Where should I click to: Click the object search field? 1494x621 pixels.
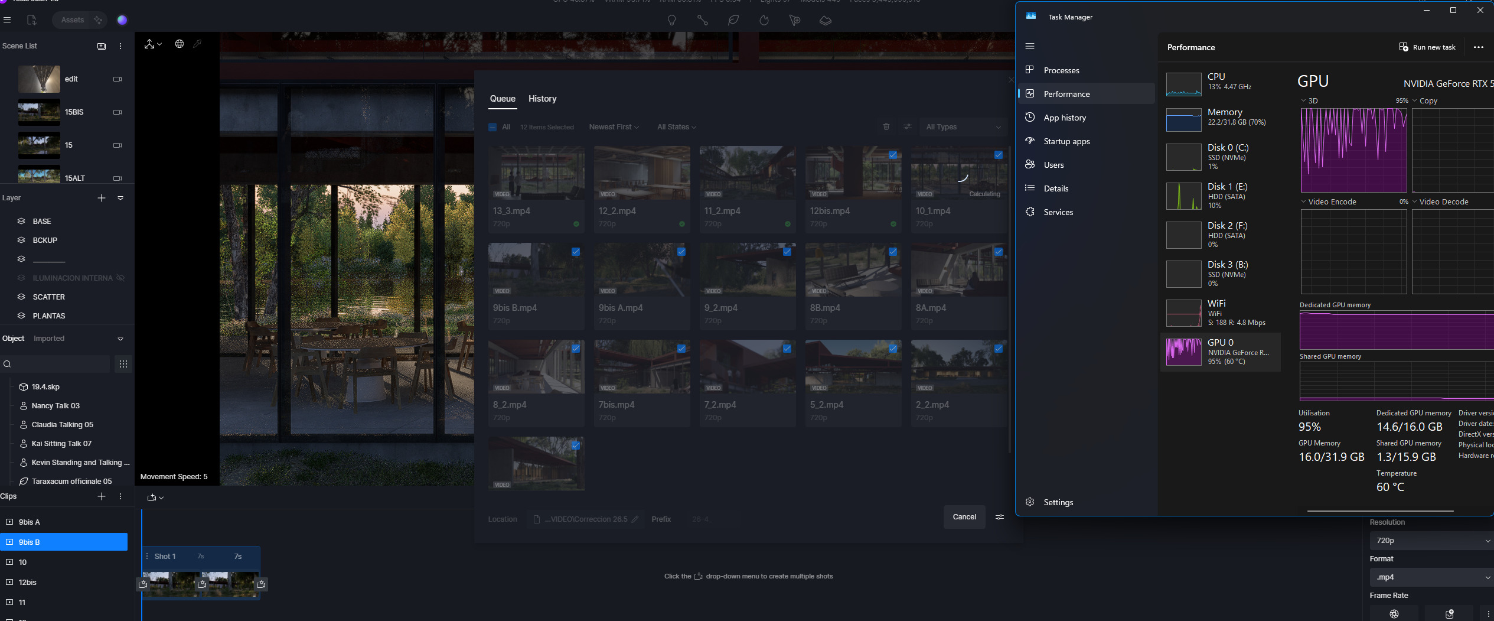pos(55,364)
